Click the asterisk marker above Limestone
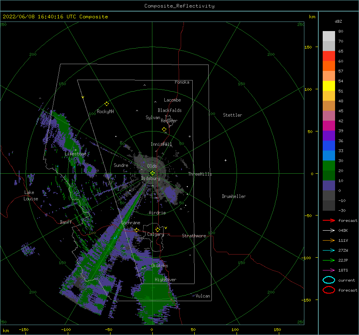Image resolution: width=359 pixels, height=335 pixels. 75,150
